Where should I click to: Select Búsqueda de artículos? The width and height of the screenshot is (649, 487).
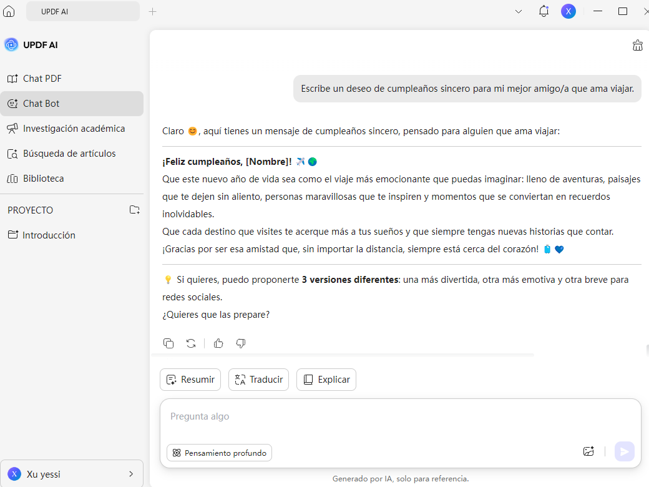point(69,154)
